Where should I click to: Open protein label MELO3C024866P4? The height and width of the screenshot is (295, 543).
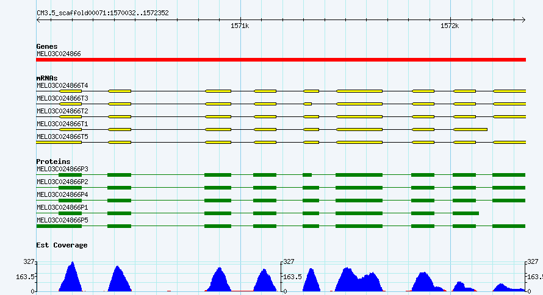pos(62,194)
